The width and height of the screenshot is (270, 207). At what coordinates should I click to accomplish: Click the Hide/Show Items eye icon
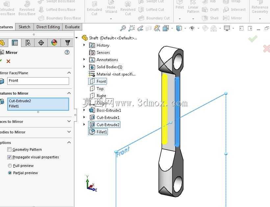(192, 28)
